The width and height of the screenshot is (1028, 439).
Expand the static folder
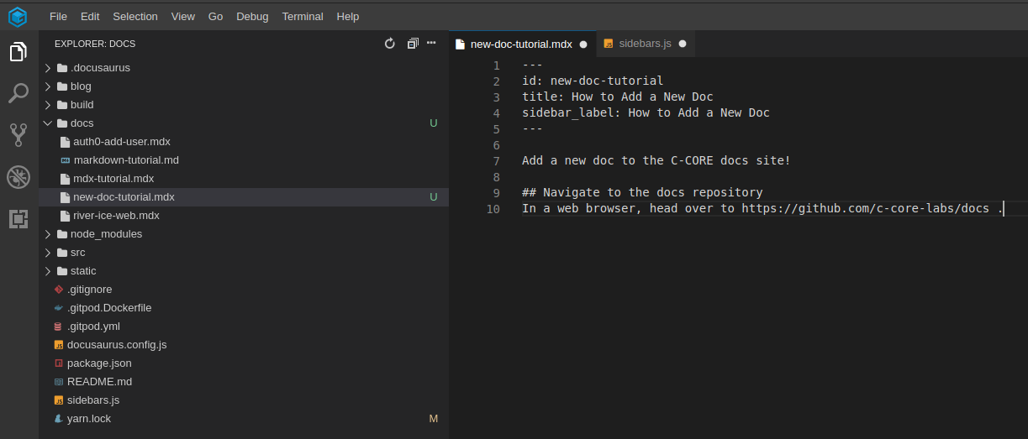click(x=82, y=271)
